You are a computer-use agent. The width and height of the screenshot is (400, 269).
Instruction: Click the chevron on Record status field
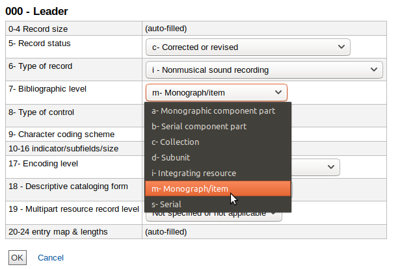tap(341, 47)
